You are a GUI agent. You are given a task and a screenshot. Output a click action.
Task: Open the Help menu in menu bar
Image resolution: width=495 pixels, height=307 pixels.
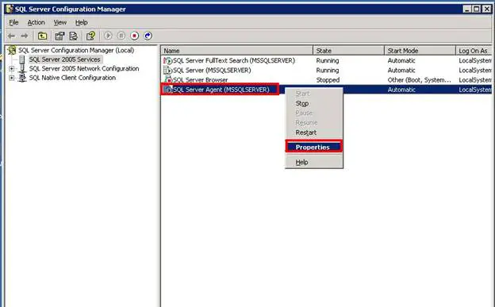point(82,22)
